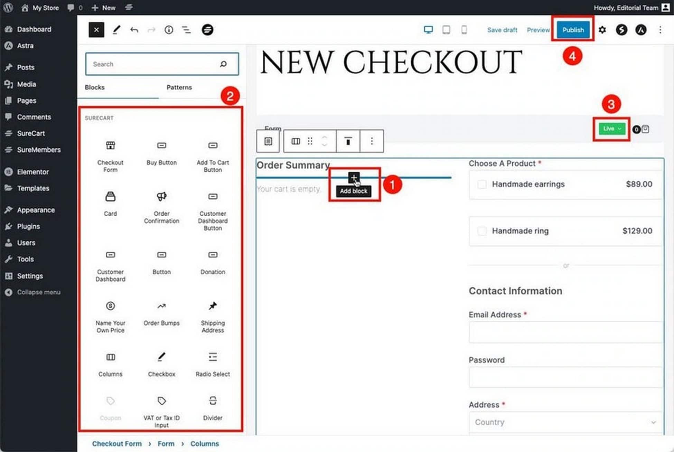
Task: Open editor settings gear icon
Action: pos(602,30)
